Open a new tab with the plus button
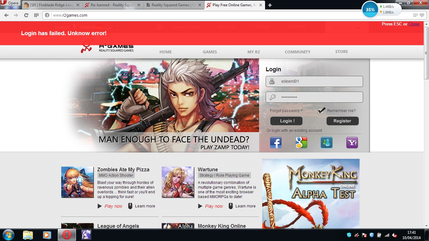Image resolution: width=429 pixels, height=241 pixels. click(x=270, y=5)
